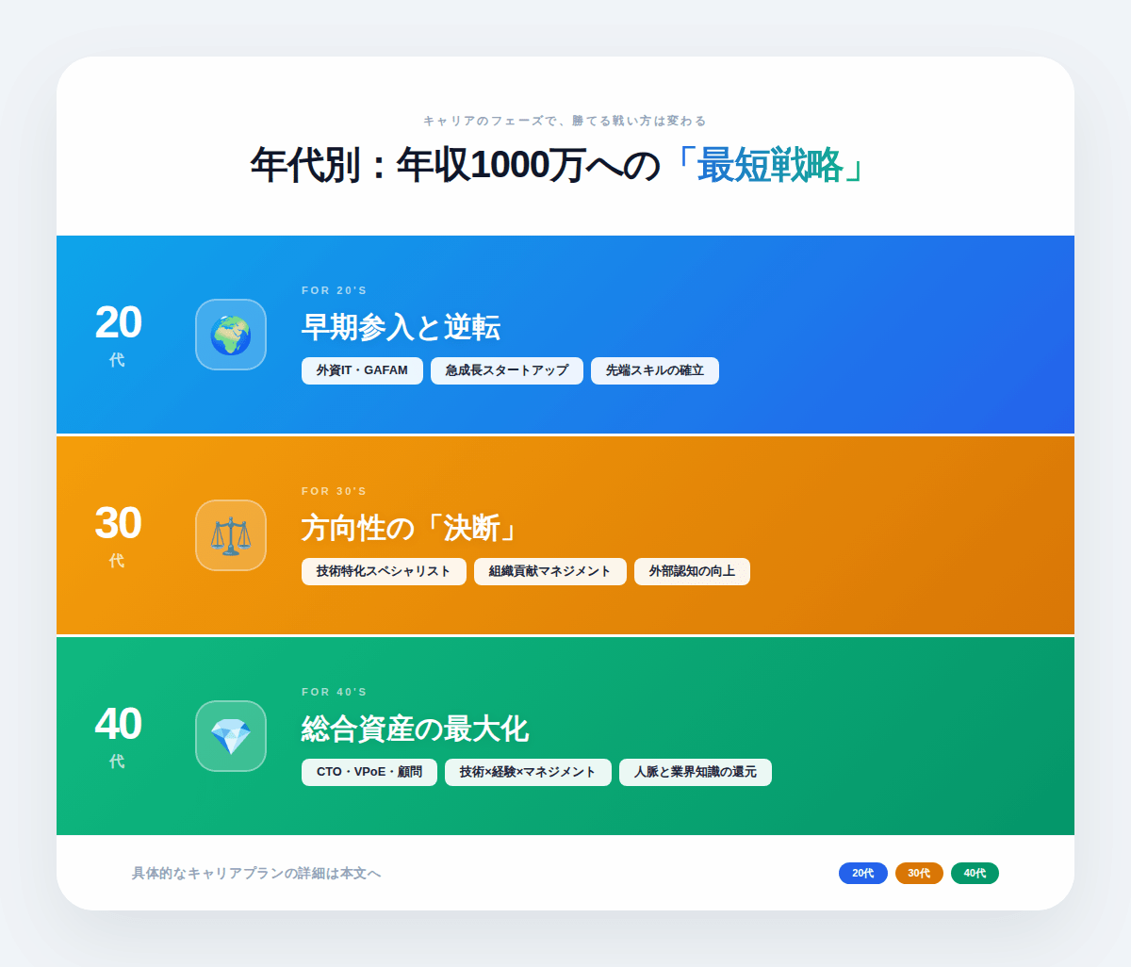Click the large 40 number
Screen dimensions: 1131x967
click(x=118, y=725)
